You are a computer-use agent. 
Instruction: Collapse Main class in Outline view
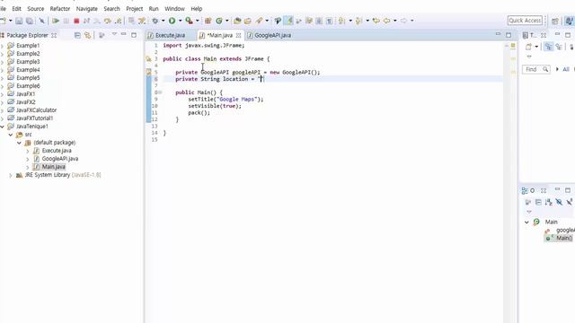[x=526, y=222]
